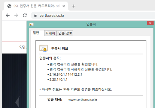155x108 pixels.
Task: Go back using the browser back arrow
Action: tap(8, 16)
